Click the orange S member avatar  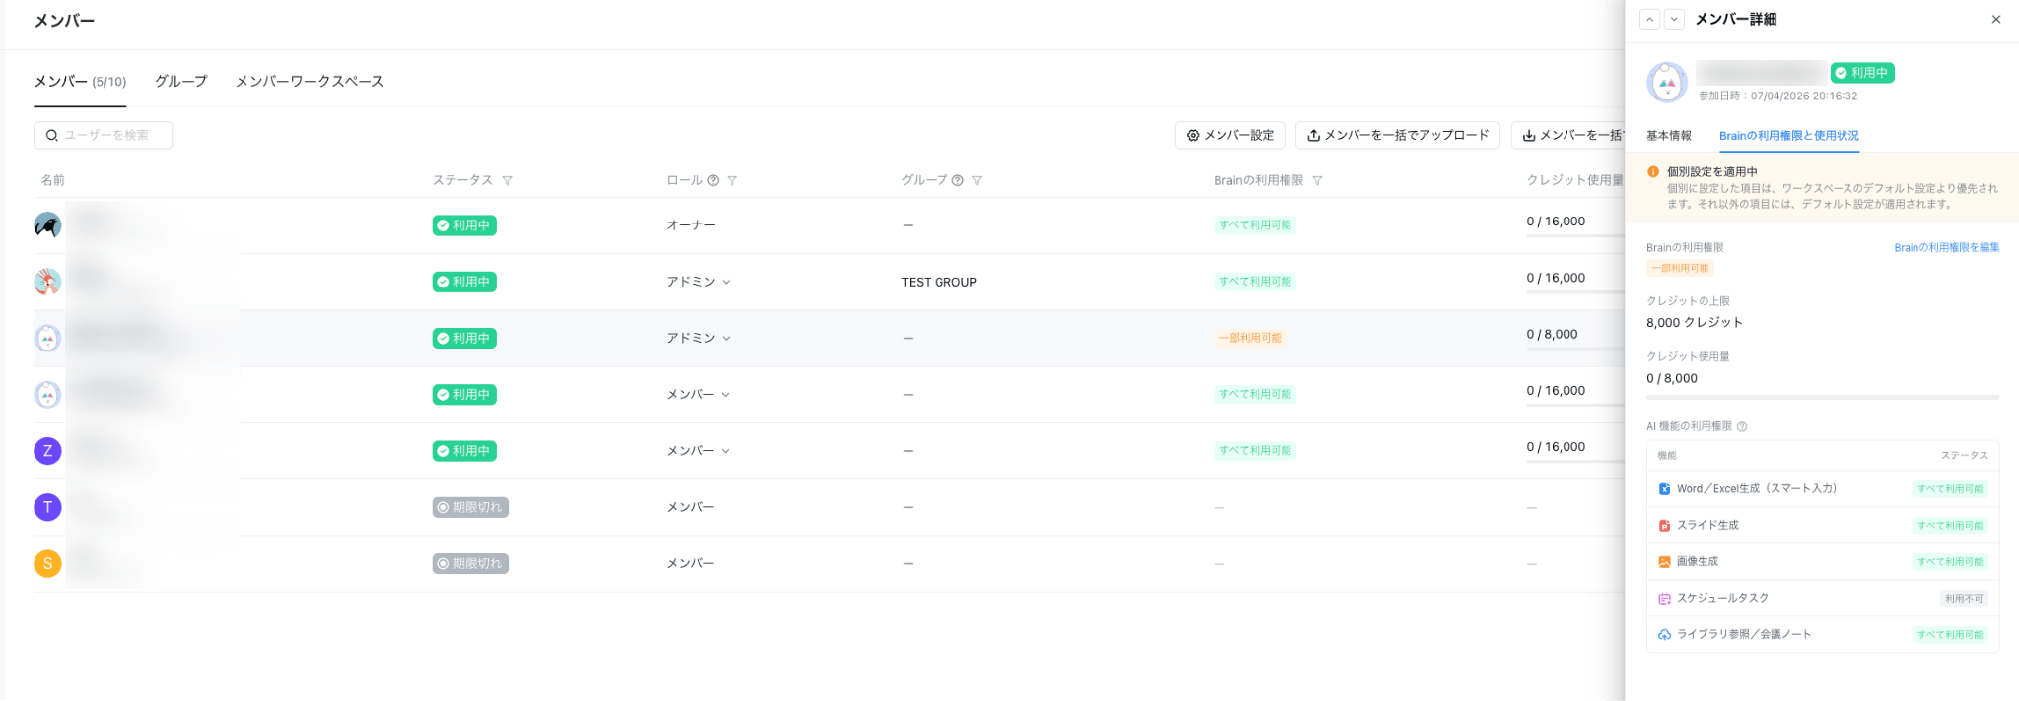click(x=47, y=563)
